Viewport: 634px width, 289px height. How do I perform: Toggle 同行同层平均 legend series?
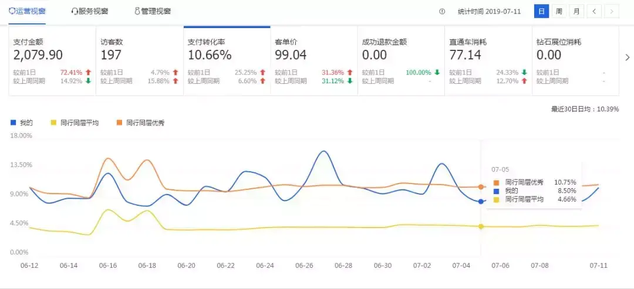click(x=75, y=123)
